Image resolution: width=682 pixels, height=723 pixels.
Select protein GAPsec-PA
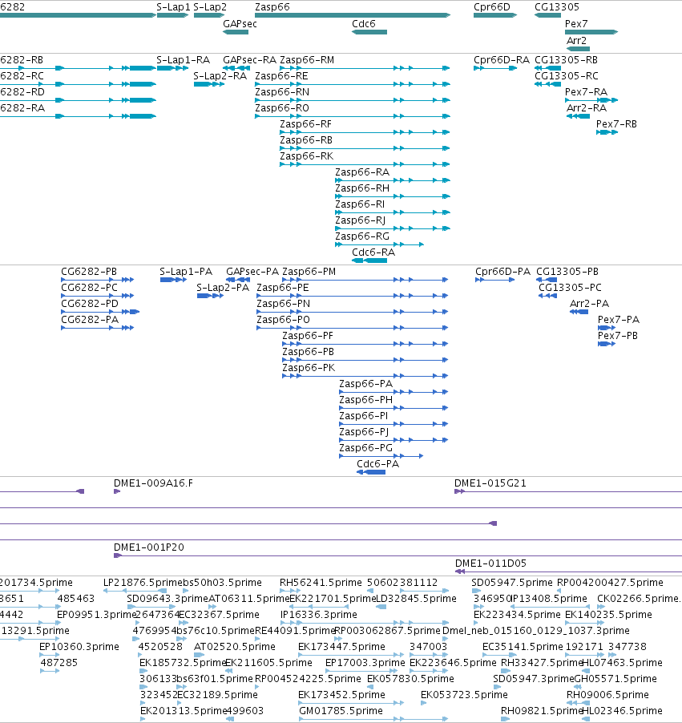tap(238, 280)
